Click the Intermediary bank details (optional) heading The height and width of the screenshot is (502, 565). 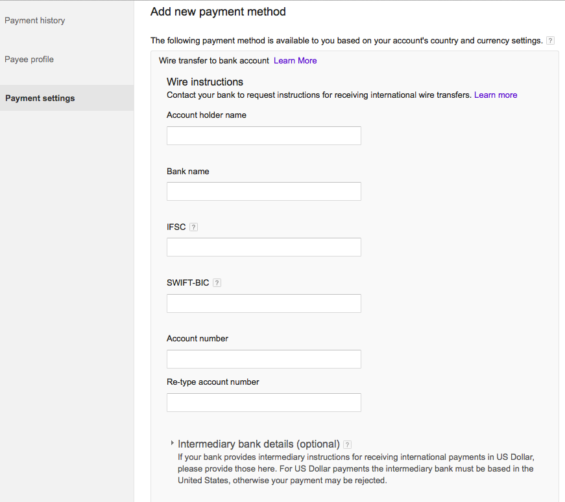pyautogui.click(x=259, y=444)
